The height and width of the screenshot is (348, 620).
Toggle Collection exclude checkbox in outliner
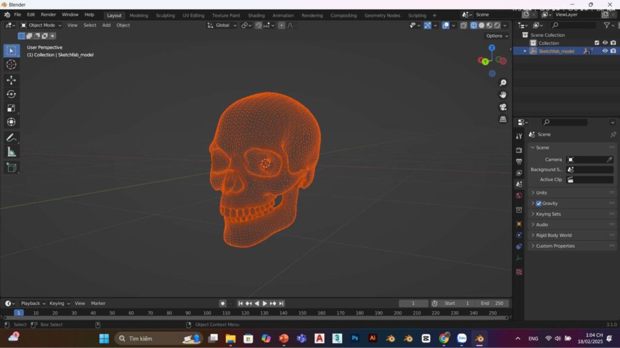coord(596,43)
